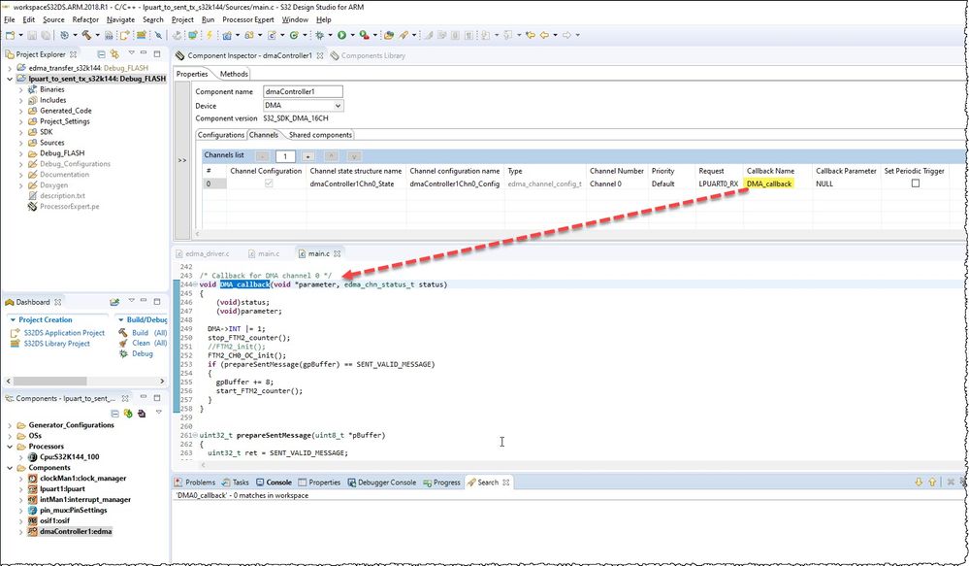Screen dimensions: 969x566
Task: Click Link with Editor icon in Project Explorer
Action: [x=114, y=54]
